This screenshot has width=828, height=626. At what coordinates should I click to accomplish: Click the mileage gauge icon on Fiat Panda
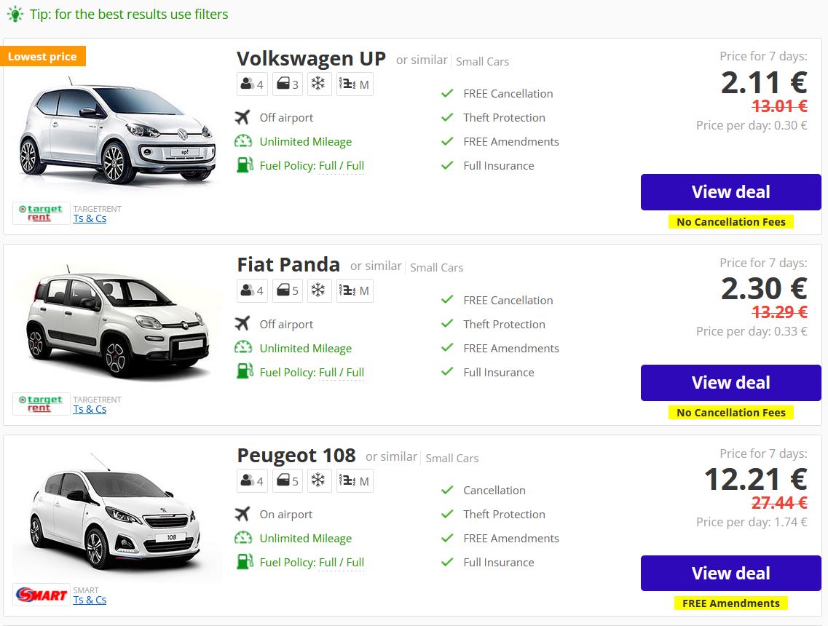pyautogui.click(x=243, y=347)
